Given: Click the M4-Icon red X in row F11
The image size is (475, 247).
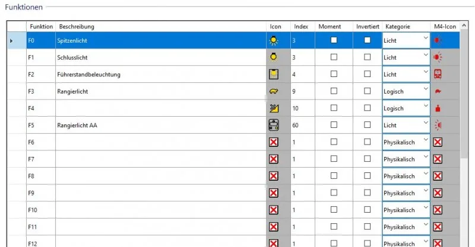Looking at the screenshot, I should pyautogui.click(x=438, y=226).
